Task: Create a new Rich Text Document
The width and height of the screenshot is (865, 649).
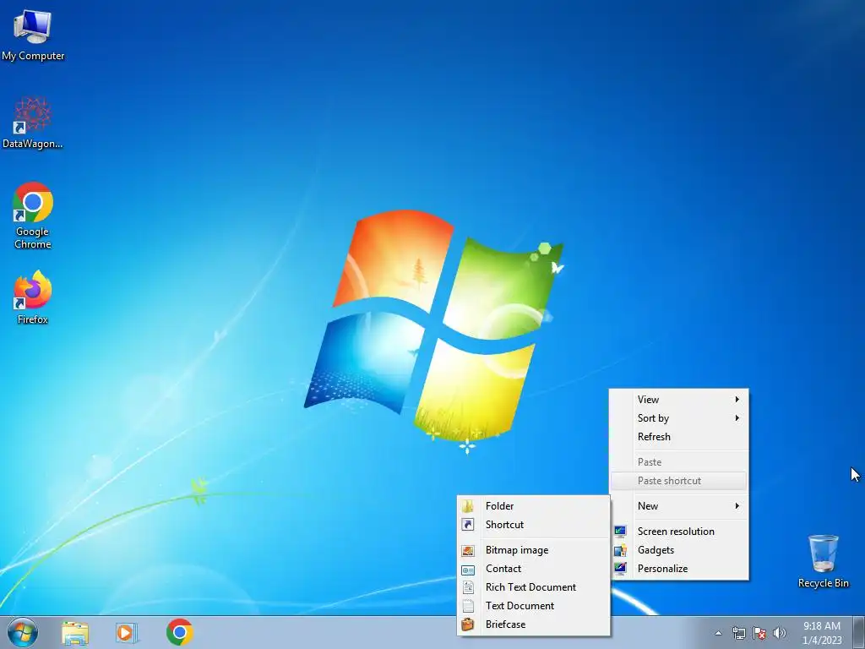Action: click(534, 587)
